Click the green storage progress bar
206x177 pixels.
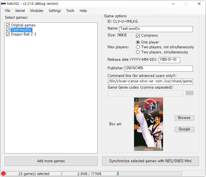pyautogui.click(x=149, y=174)
